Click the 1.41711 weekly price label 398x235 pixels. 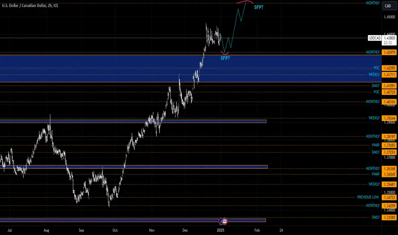pos(389,75)
